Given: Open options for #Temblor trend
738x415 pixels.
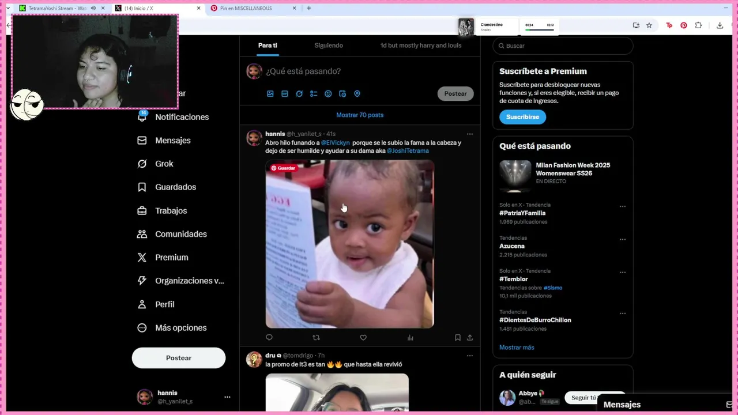Looking at the screenshot, I should tap(623, 272).
